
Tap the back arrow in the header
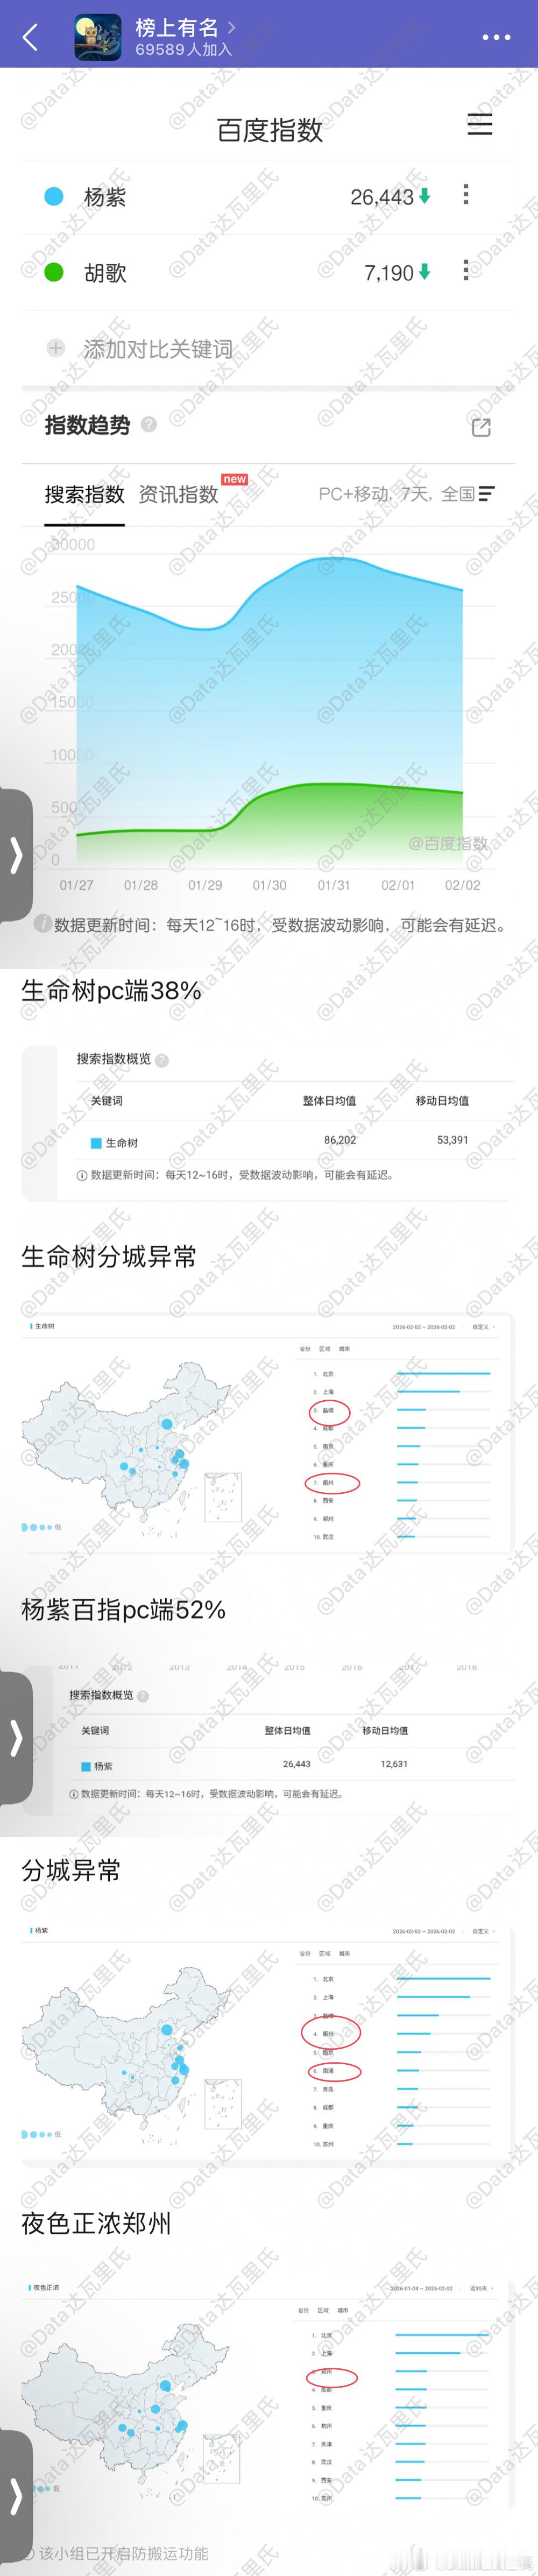(30, 37)
